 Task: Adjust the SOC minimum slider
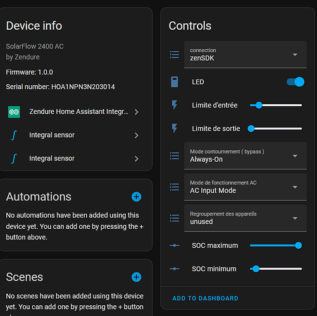click(276, 269)
